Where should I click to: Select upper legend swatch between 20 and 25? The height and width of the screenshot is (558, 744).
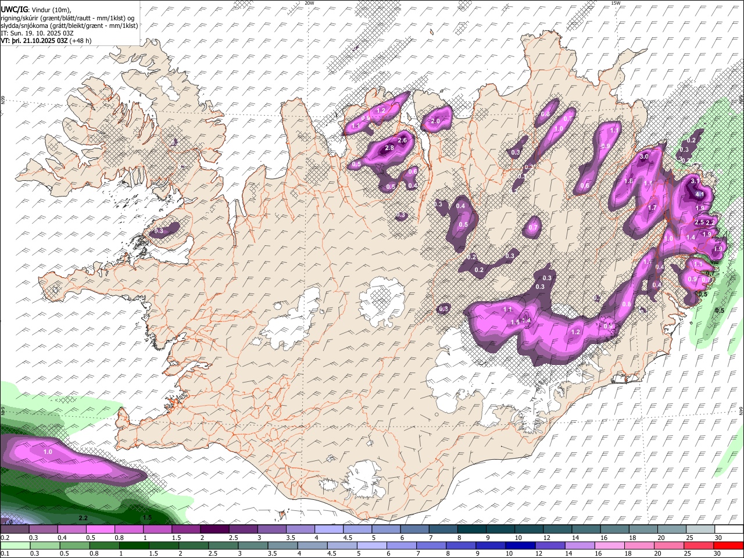pyautogui.click(x=672, y=530)
